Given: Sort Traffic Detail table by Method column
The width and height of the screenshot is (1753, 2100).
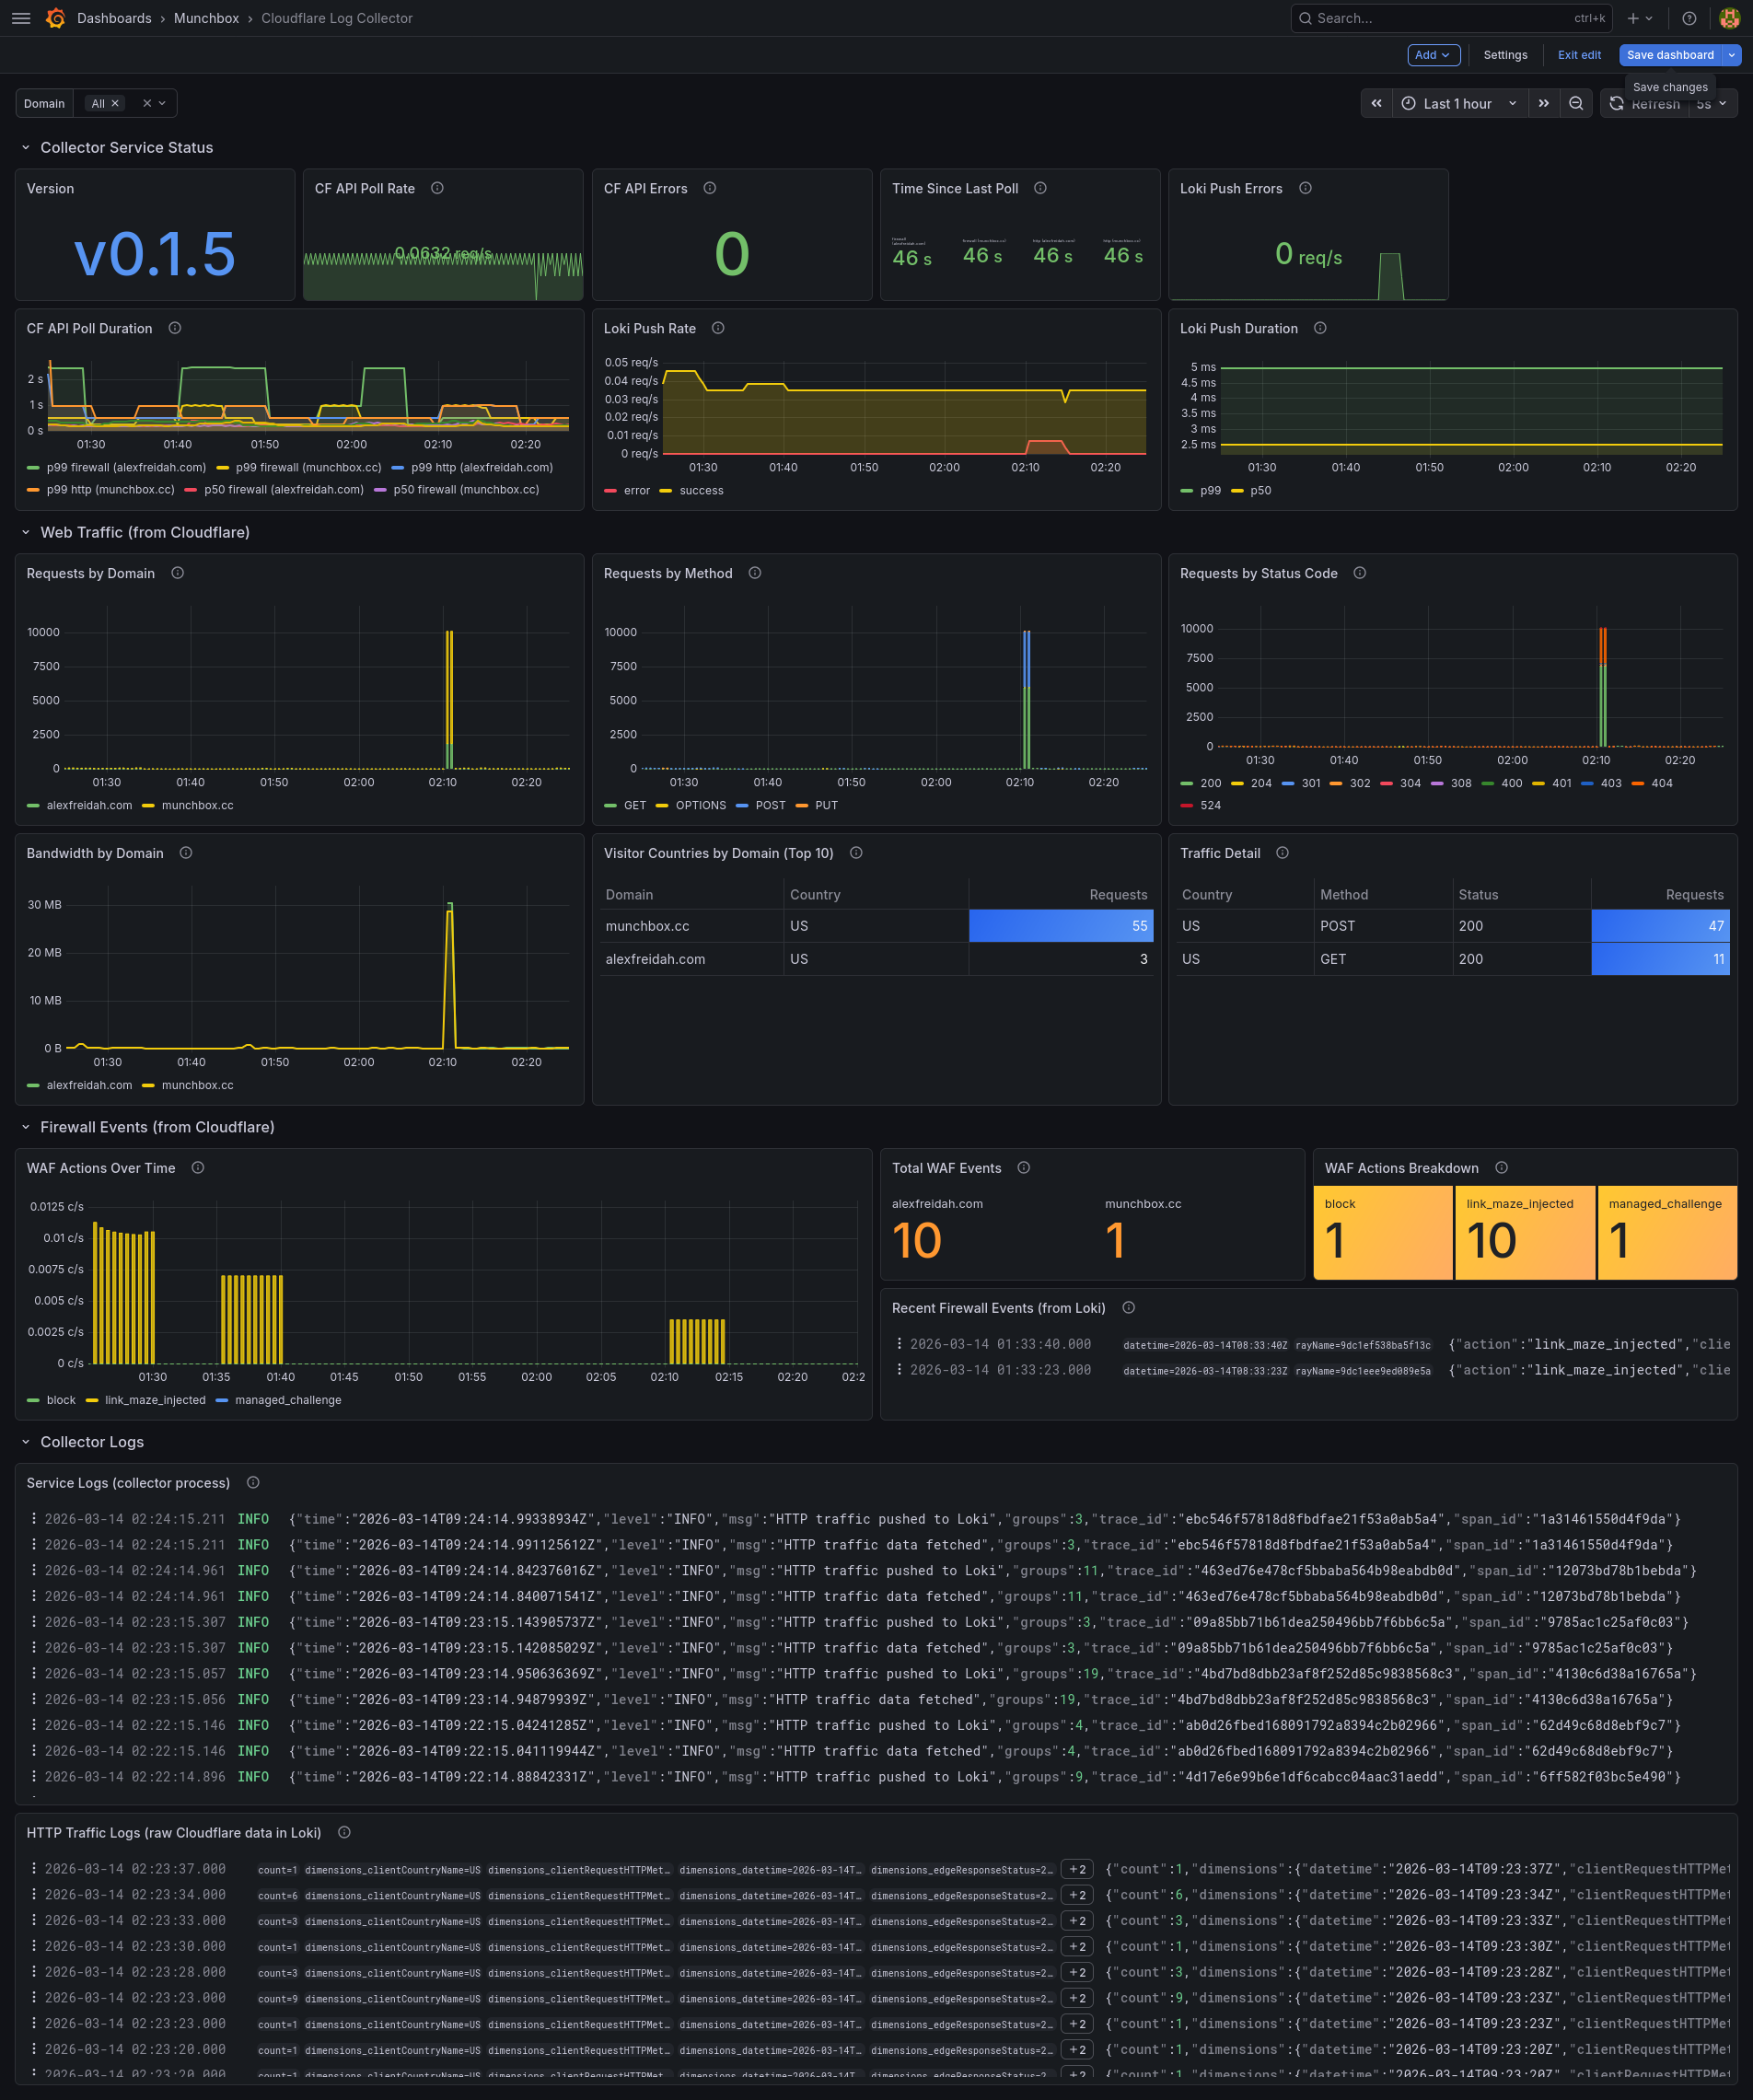Looking at the screenshot, I should [1344, 895].
